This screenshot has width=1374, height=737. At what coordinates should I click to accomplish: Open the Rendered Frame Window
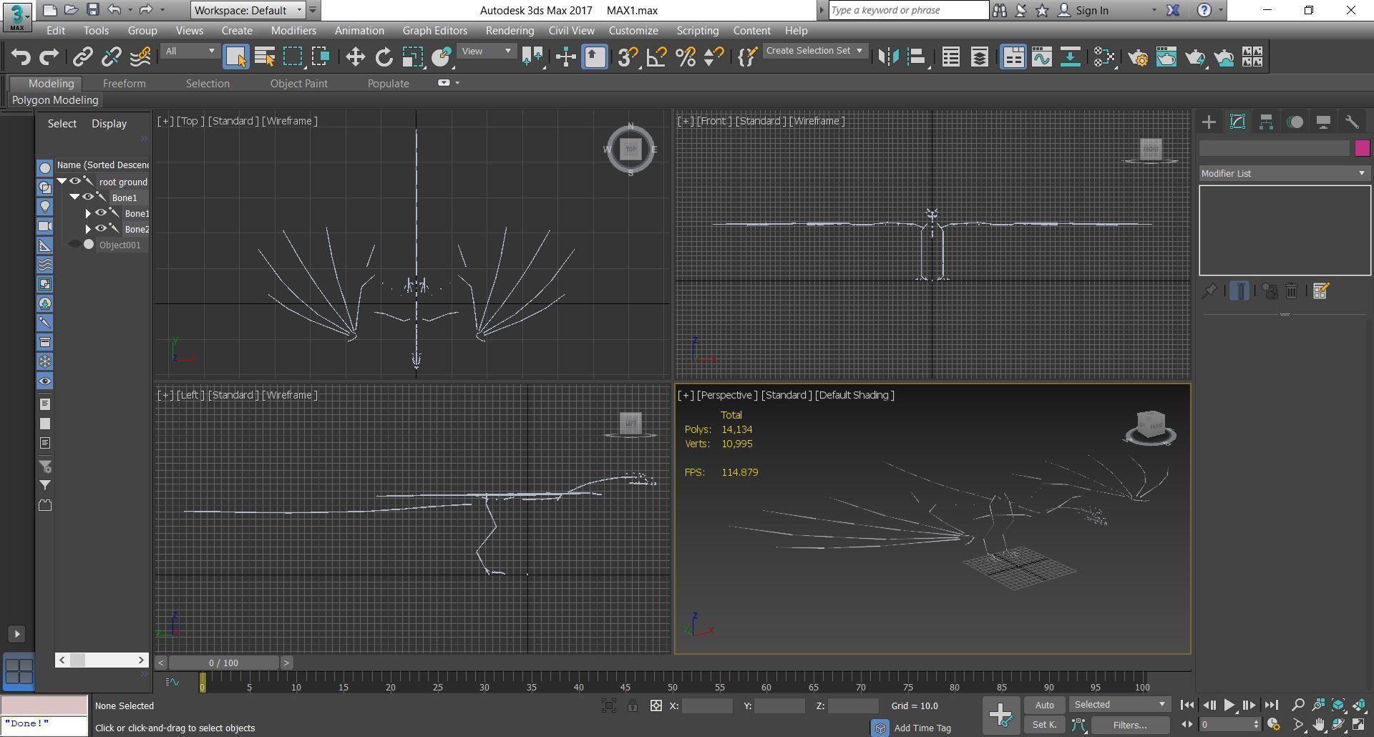click(x=1166, y=57)
